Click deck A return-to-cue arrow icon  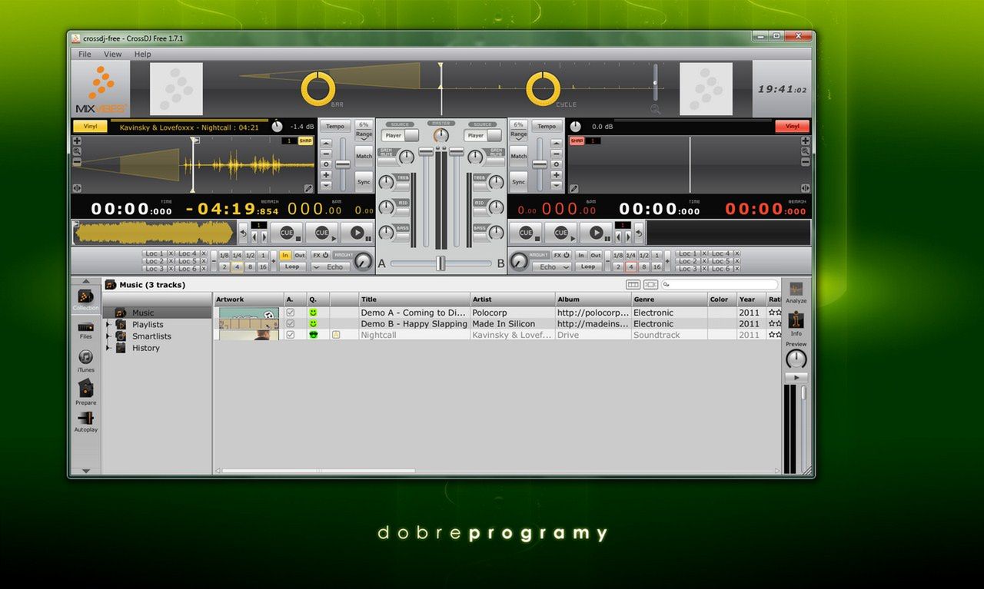pyautogui.click(x=244, y=233)
